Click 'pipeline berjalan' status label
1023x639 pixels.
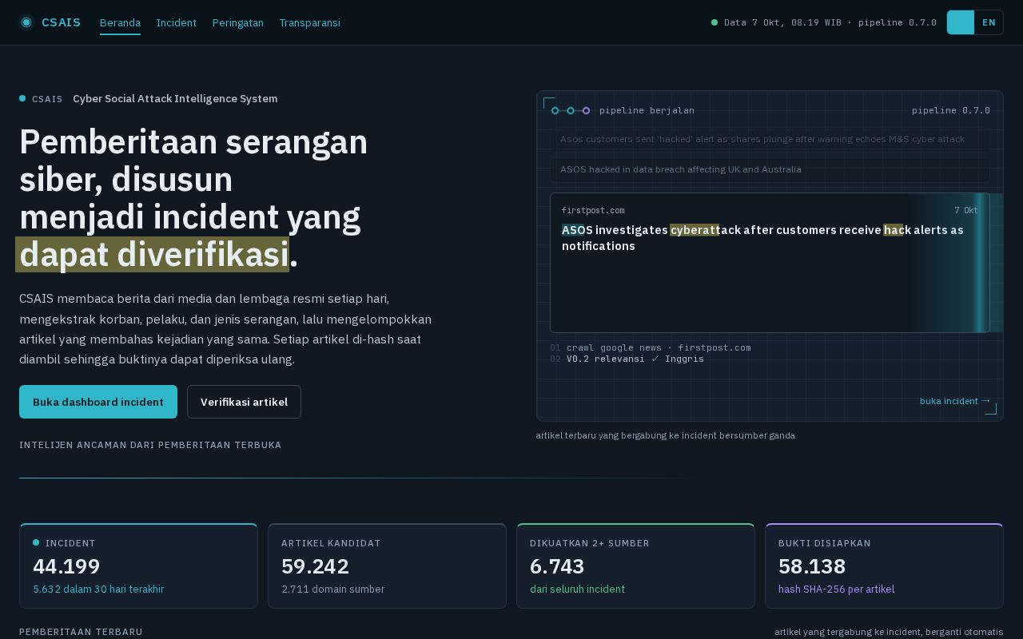(647, 110)
